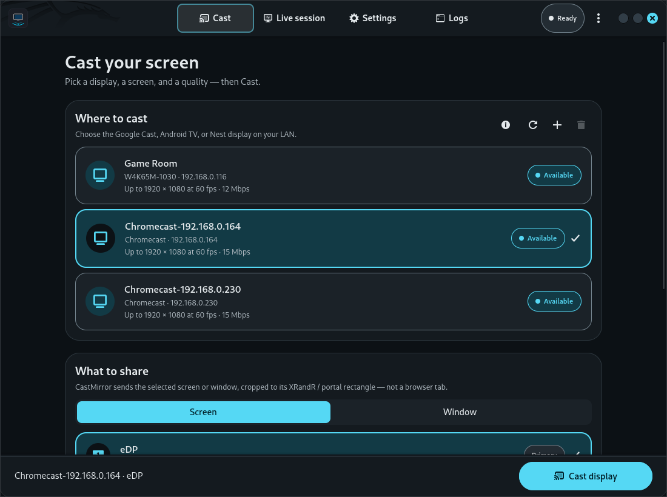Choose the Screen share mode
The image size is (667, 497).
tap(203, 412)
